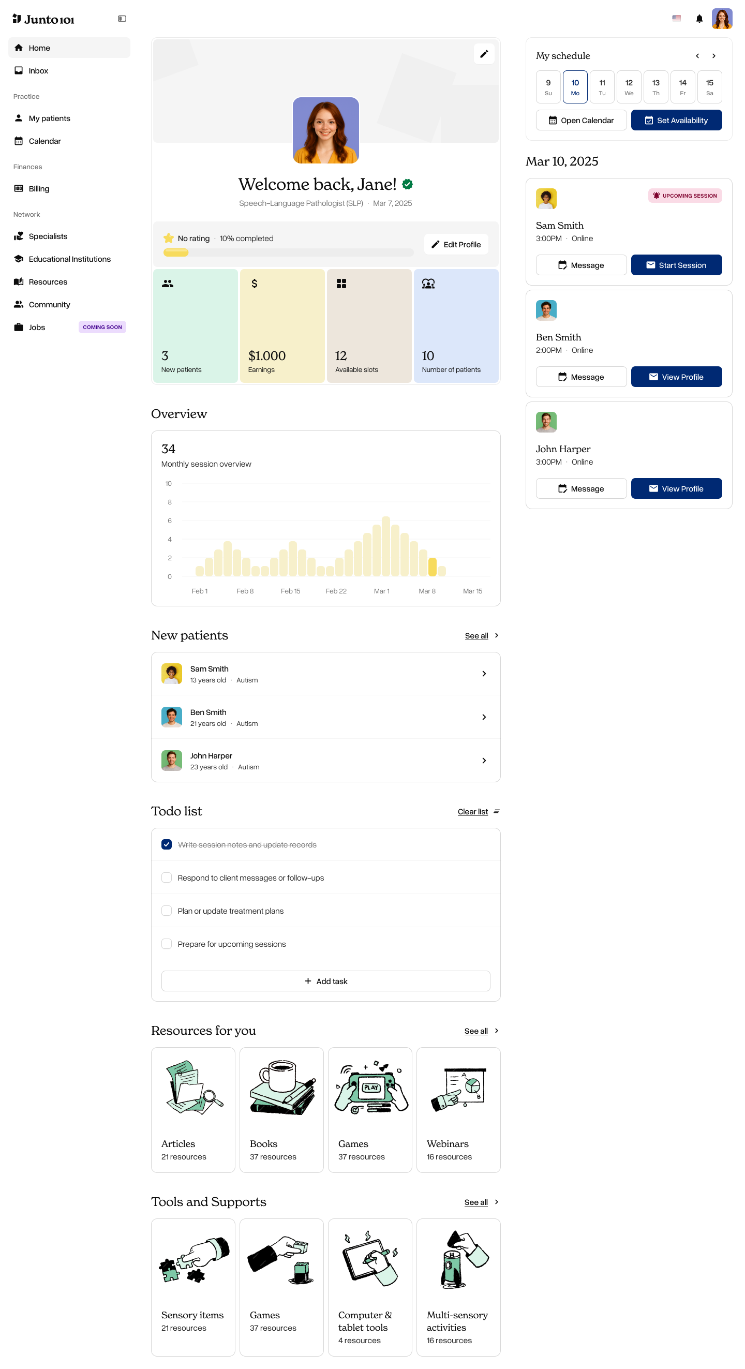Image resolution: width=745 pixels, height=1369 pixels.
Task: Click Set Availability button
Action: 676,120
